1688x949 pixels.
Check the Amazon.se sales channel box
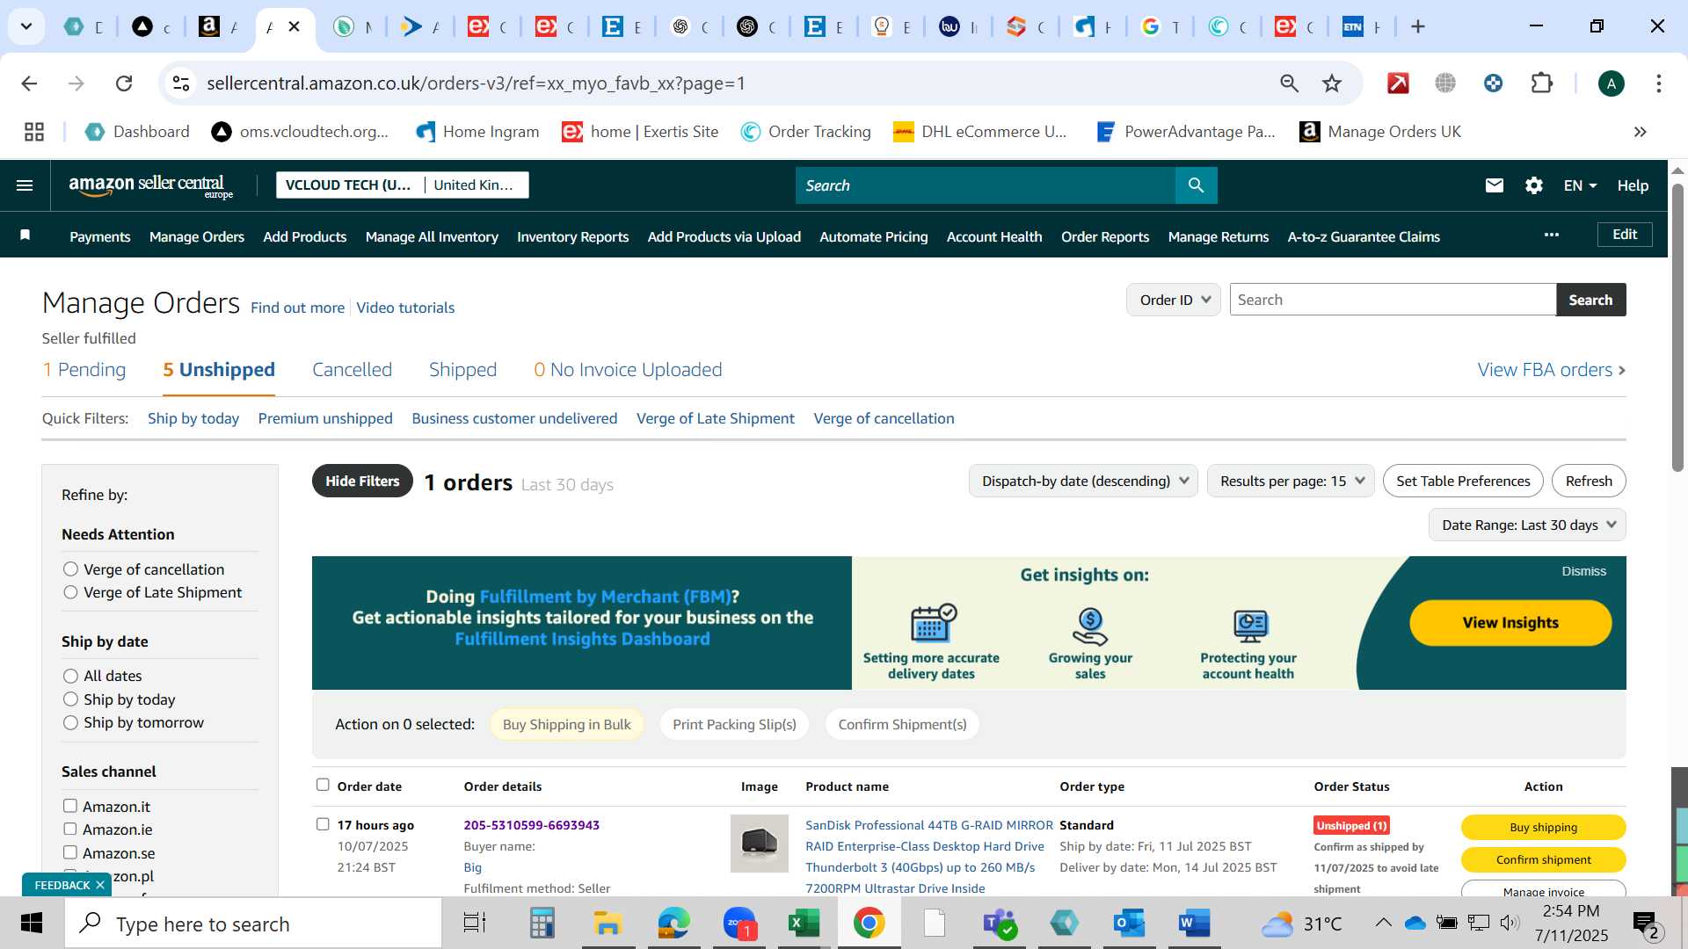pos(69,852)
